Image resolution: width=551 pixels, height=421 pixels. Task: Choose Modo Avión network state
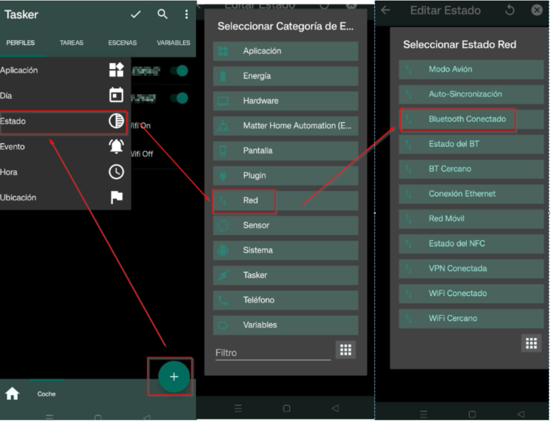[471, 69]
